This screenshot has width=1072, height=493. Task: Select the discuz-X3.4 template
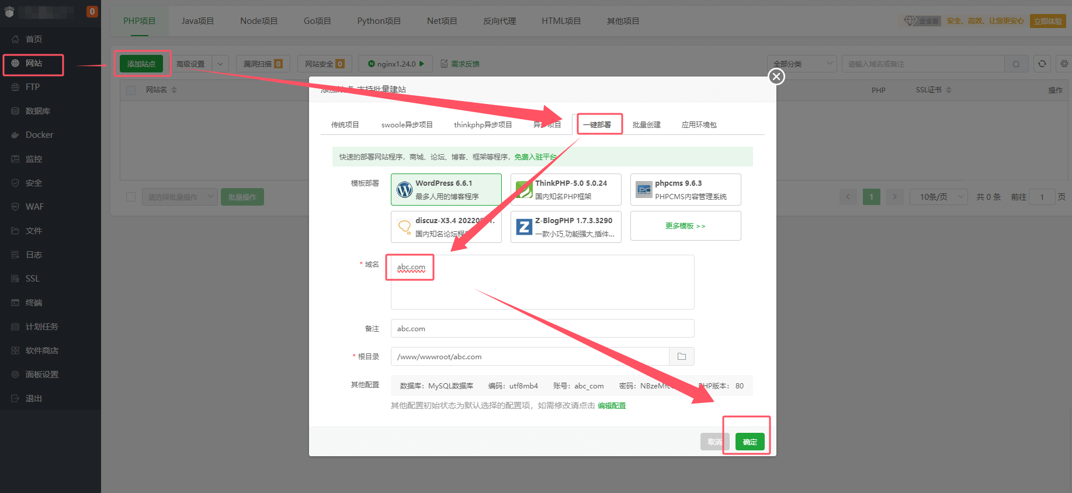point(446,227)
